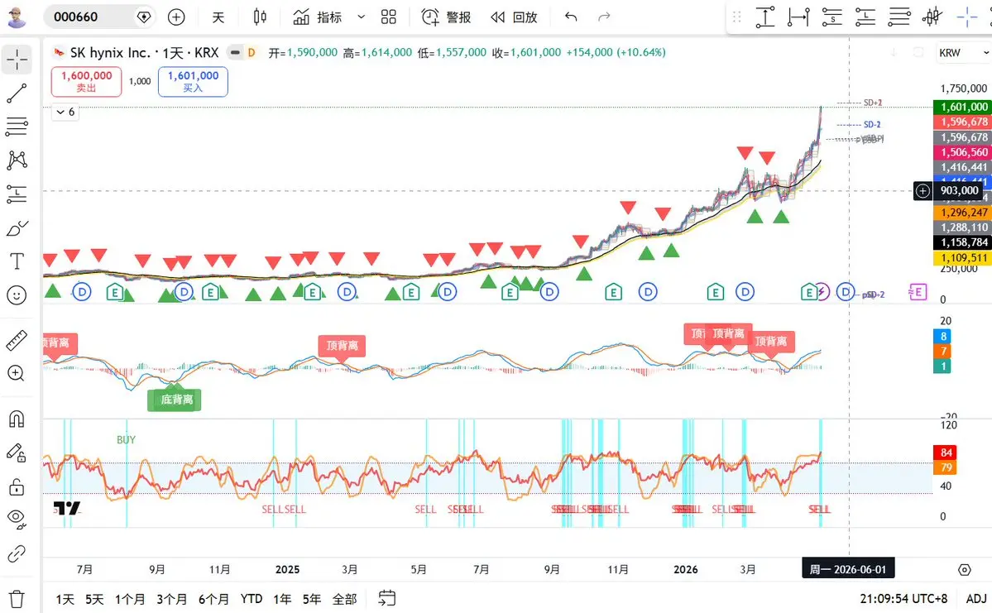Select the 1年 date range
The width and height of the screenshot is (992, 613).
click(x=282, y=598)
